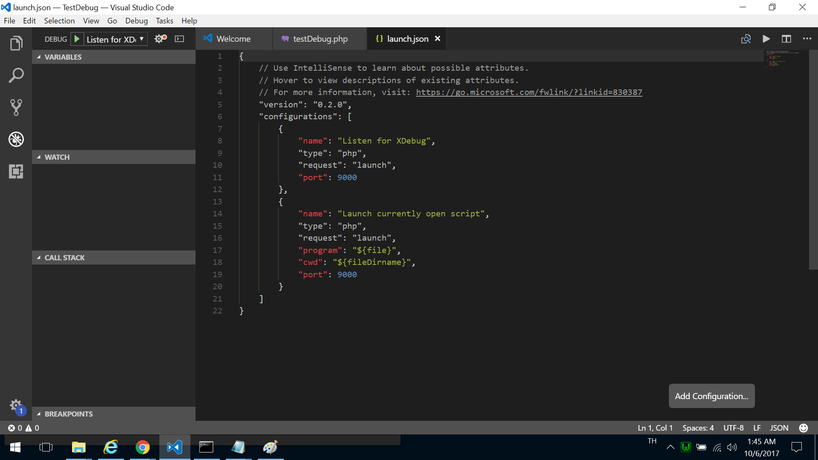818x460 pixels.
Task: Click the first port value 9000
Action: pos(347,178)
